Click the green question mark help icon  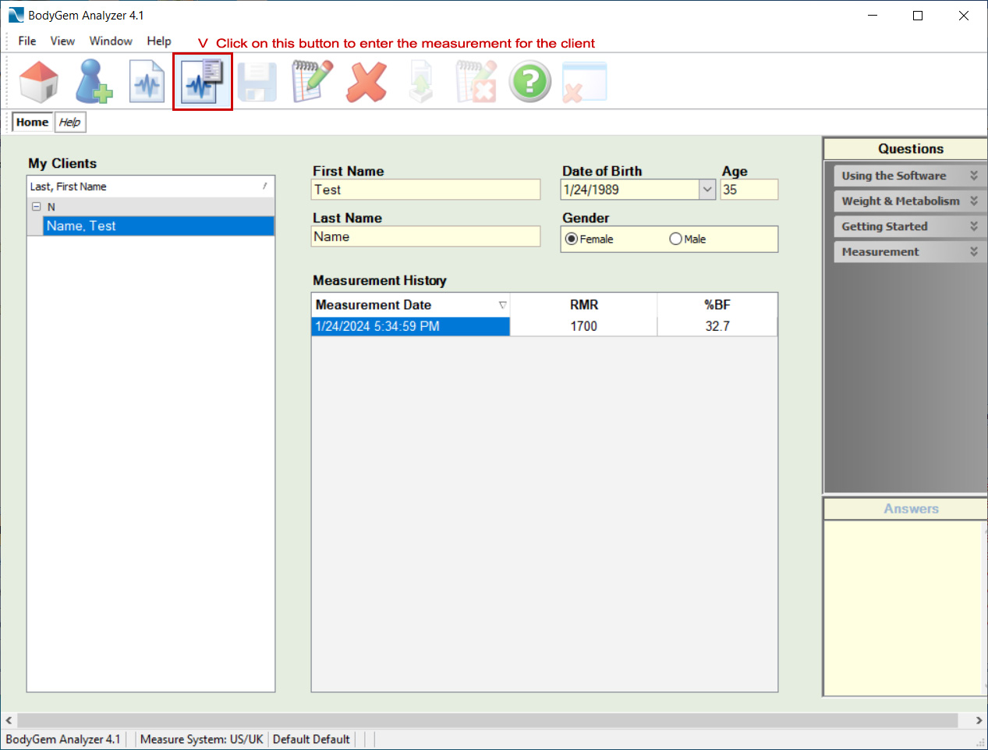[530, 82]
